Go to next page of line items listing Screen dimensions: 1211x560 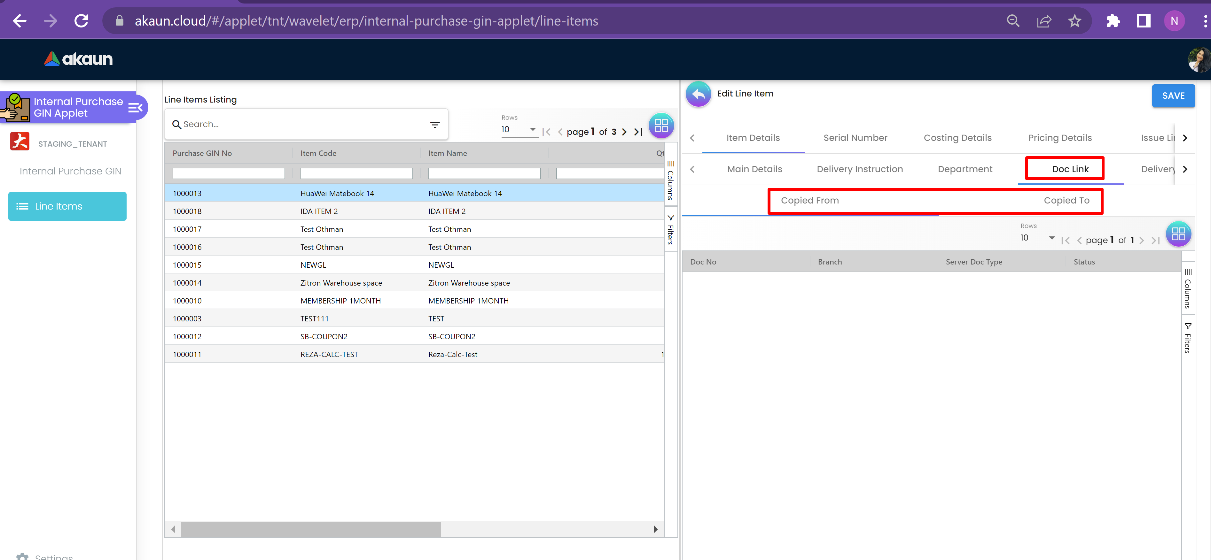point(624,132)
